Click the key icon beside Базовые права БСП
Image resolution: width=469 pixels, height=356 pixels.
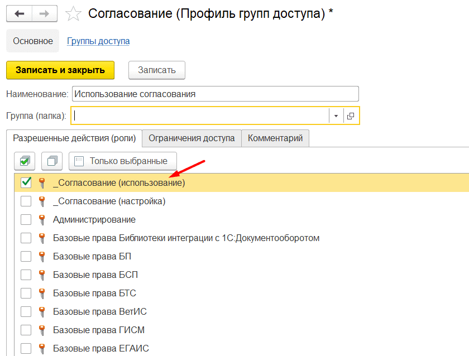tap(42, 275)
